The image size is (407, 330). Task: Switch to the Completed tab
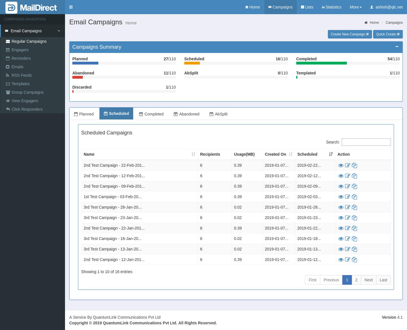[151, 114]
